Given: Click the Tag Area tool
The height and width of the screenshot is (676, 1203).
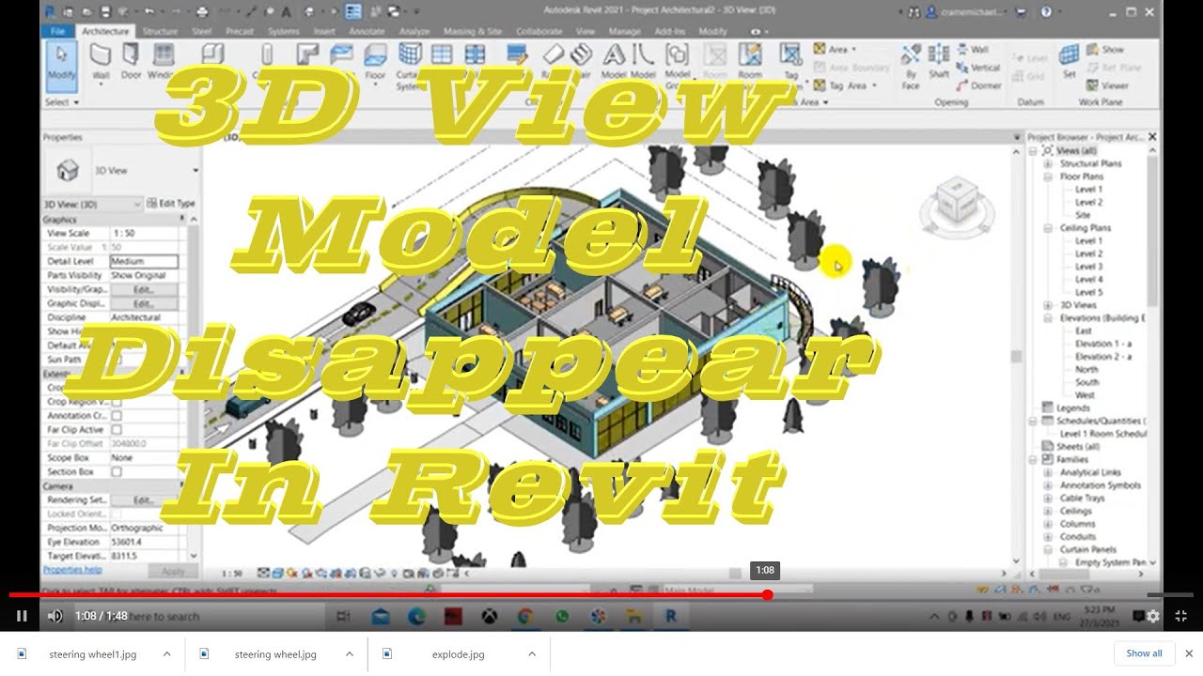Looking at the screenshot, I should click(x=844, y=85).
